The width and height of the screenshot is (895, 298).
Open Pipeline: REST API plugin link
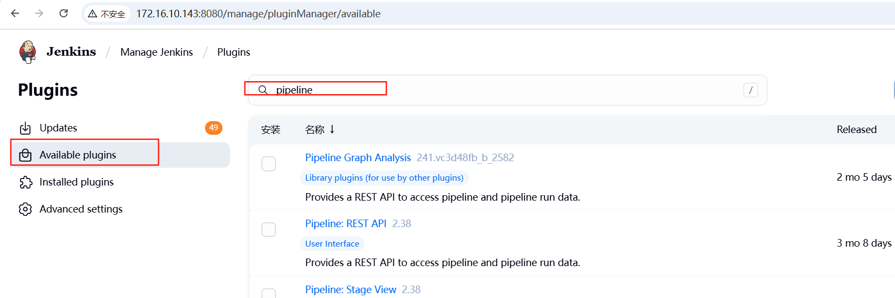point(346,223)
